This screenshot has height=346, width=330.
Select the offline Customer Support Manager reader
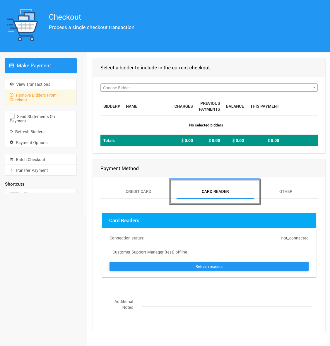pos(150,252)
